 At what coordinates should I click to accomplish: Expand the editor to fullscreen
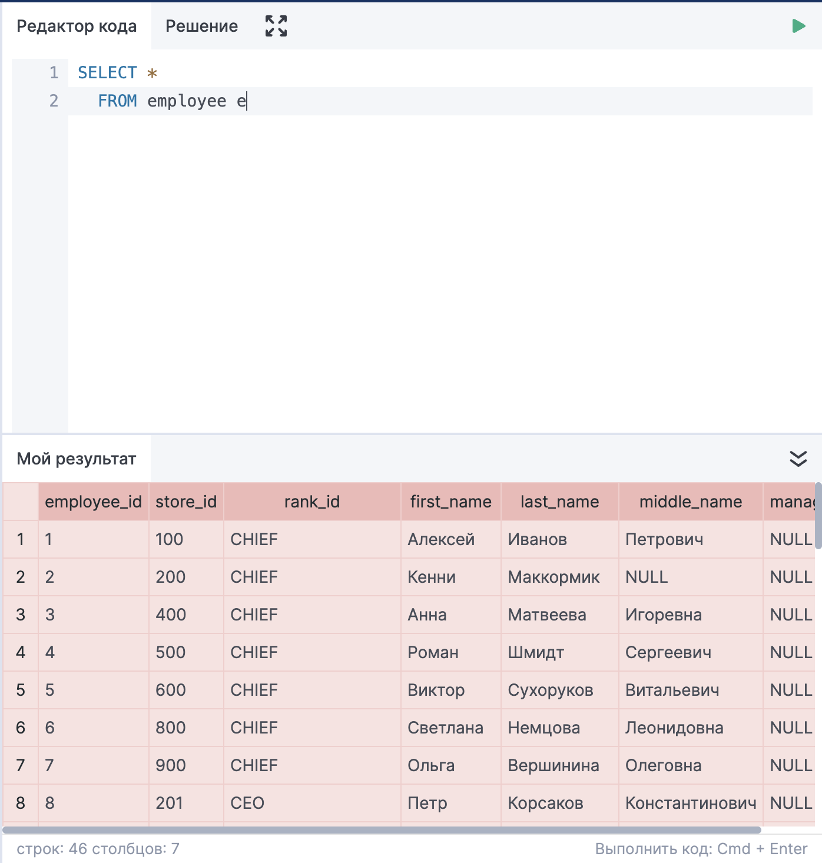276,26
